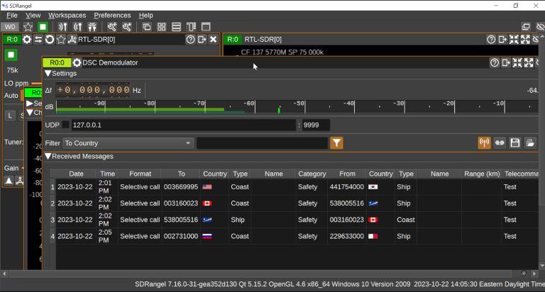Click the tile grid workspace arrangement icon

[x=162, y=27]
